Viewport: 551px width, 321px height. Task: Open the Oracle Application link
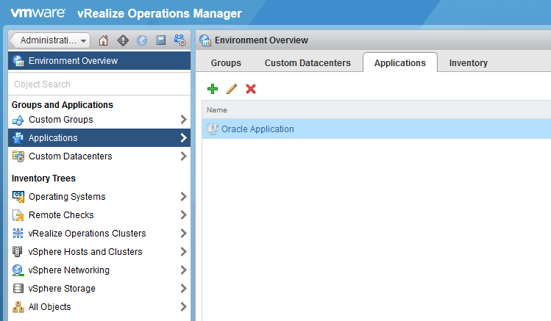pos(257,129)
